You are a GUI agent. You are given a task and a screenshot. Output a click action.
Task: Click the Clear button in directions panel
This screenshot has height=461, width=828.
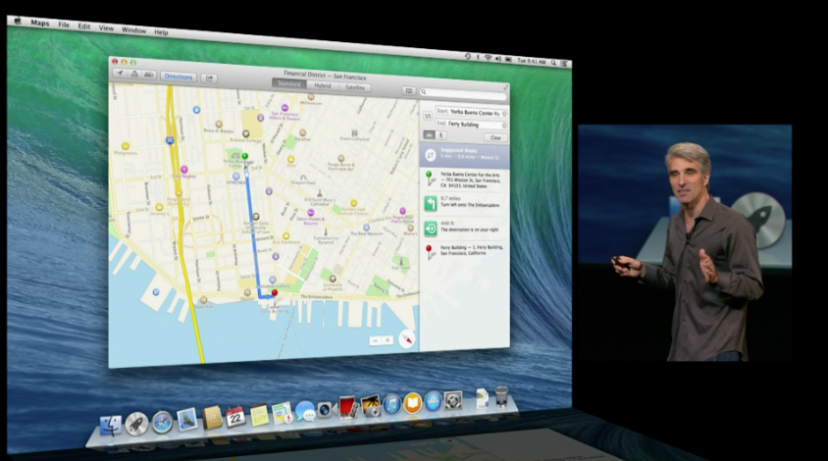(x=495, y=138)
